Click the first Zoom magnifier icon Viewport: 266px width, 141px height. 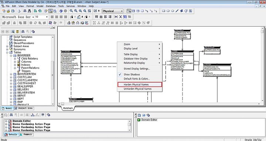coord(71,11)
